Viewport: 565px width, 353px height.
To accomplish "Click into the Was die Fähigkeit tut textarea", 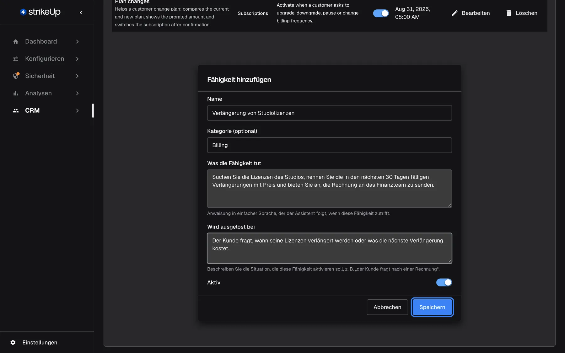I will [x=329, y=189].
